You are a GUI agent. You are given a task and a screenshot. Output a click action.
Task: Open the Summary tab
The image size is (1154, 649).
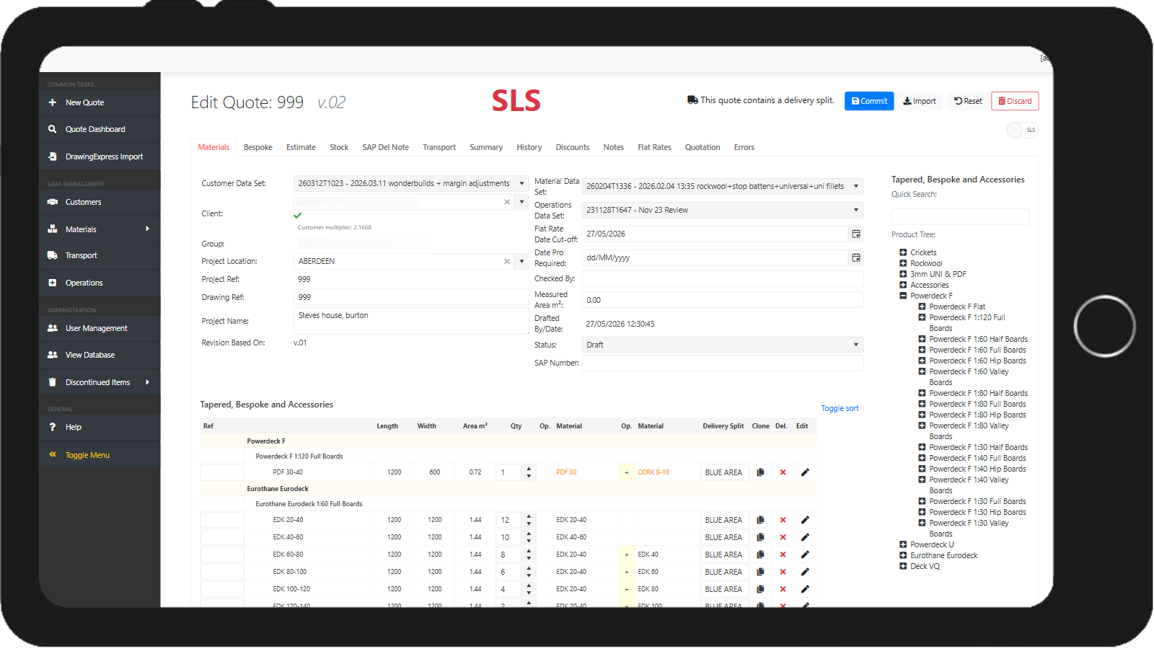(486, 147)
